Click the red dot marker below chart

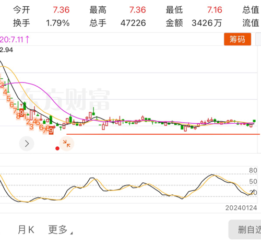click(x=57, y=148)
